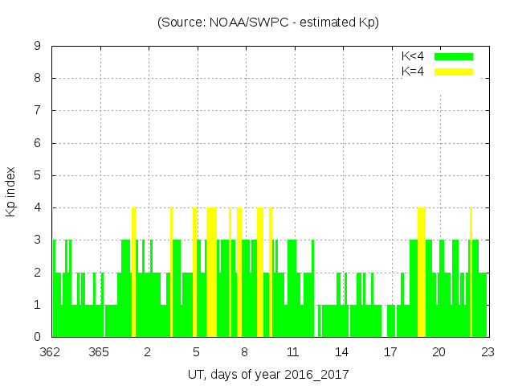The height and width of the screenshot is (386, 514).
Task: Click the 'Kp index' y-axis label
Action: (x=11, y=191)
